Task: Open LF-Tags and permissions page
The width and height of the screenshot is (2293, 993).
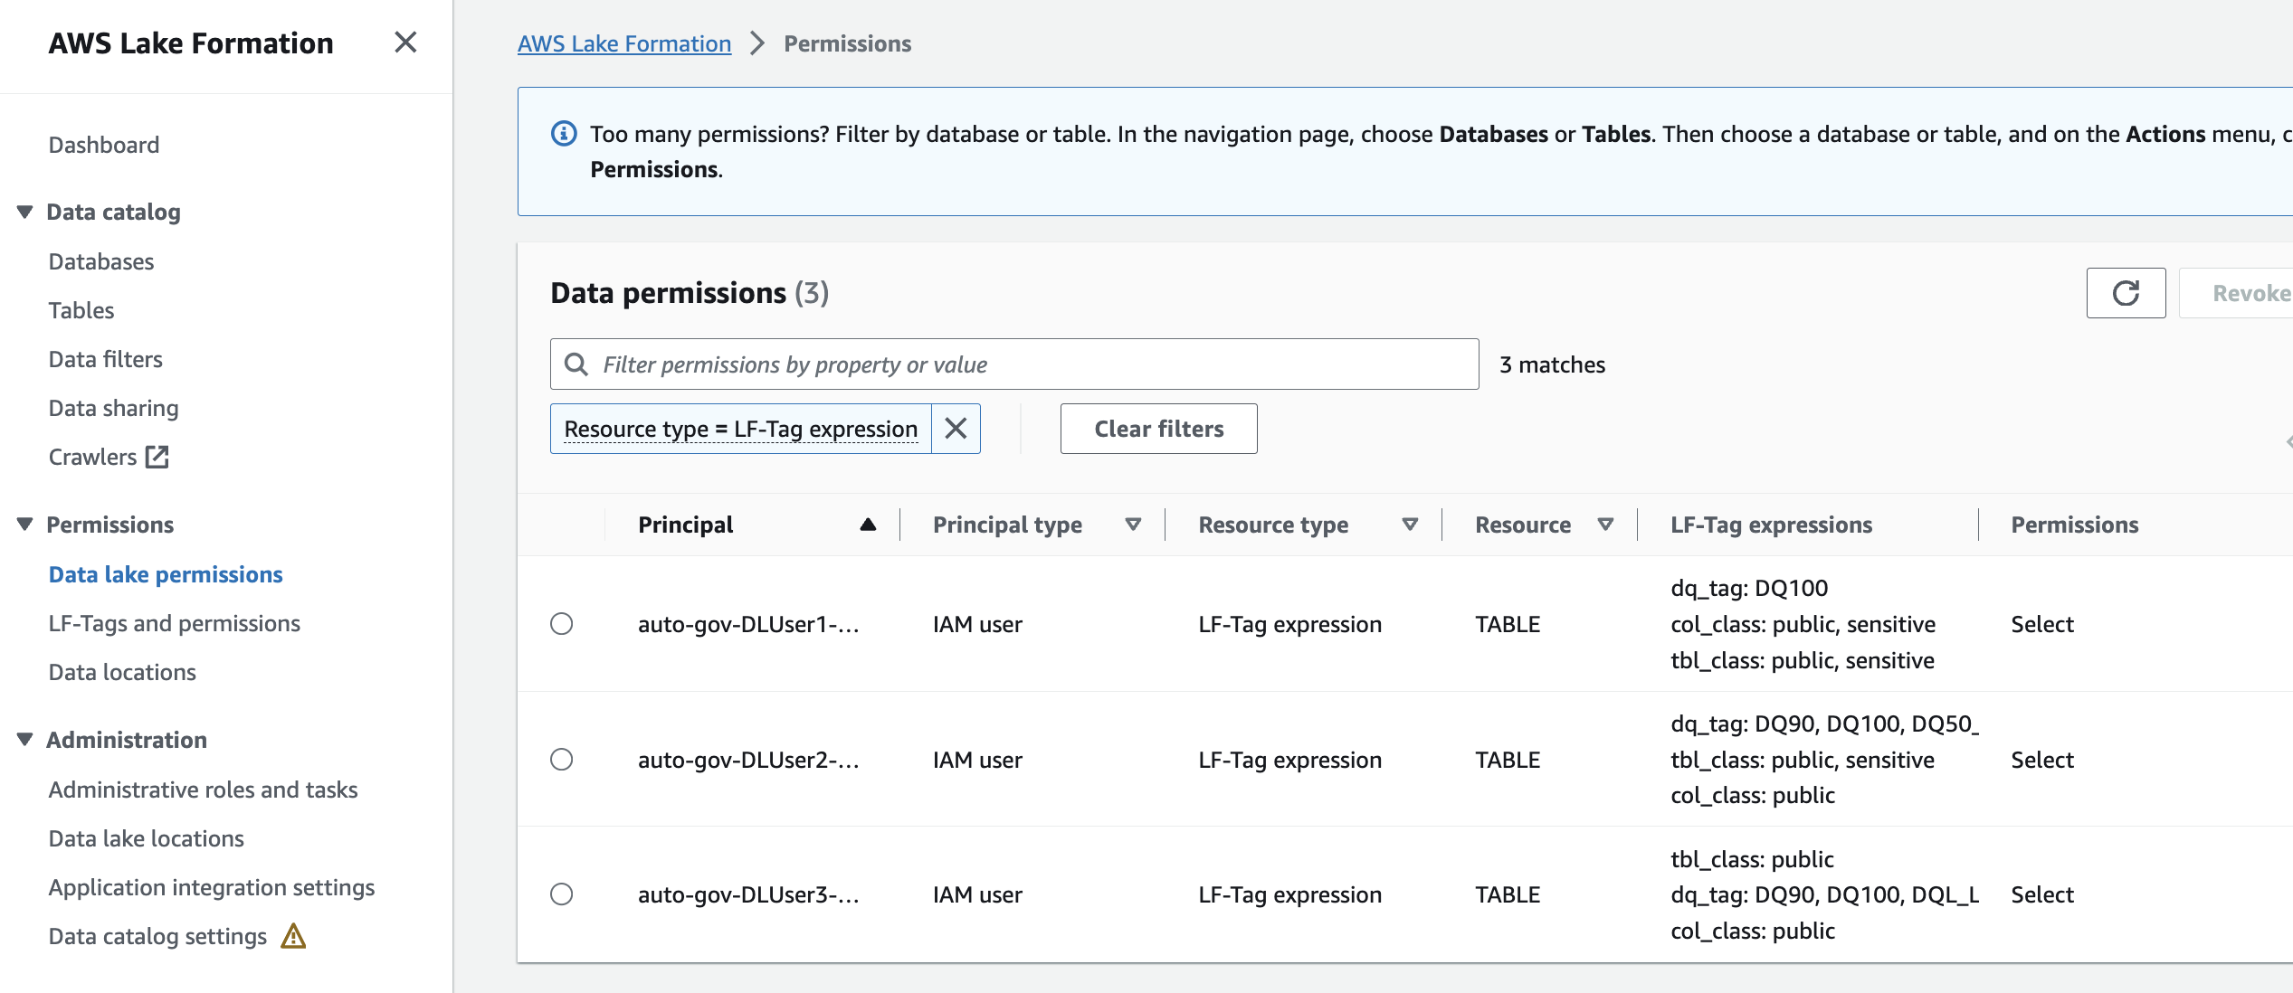Action: click(174, 623)
